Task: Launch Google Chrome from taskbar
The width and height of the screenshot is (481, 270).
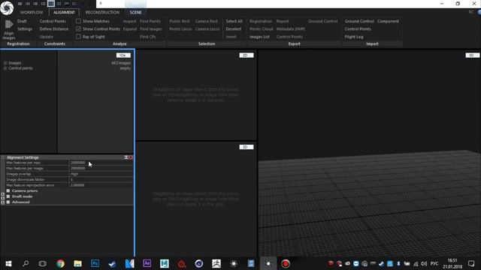Action: point(60,263)
